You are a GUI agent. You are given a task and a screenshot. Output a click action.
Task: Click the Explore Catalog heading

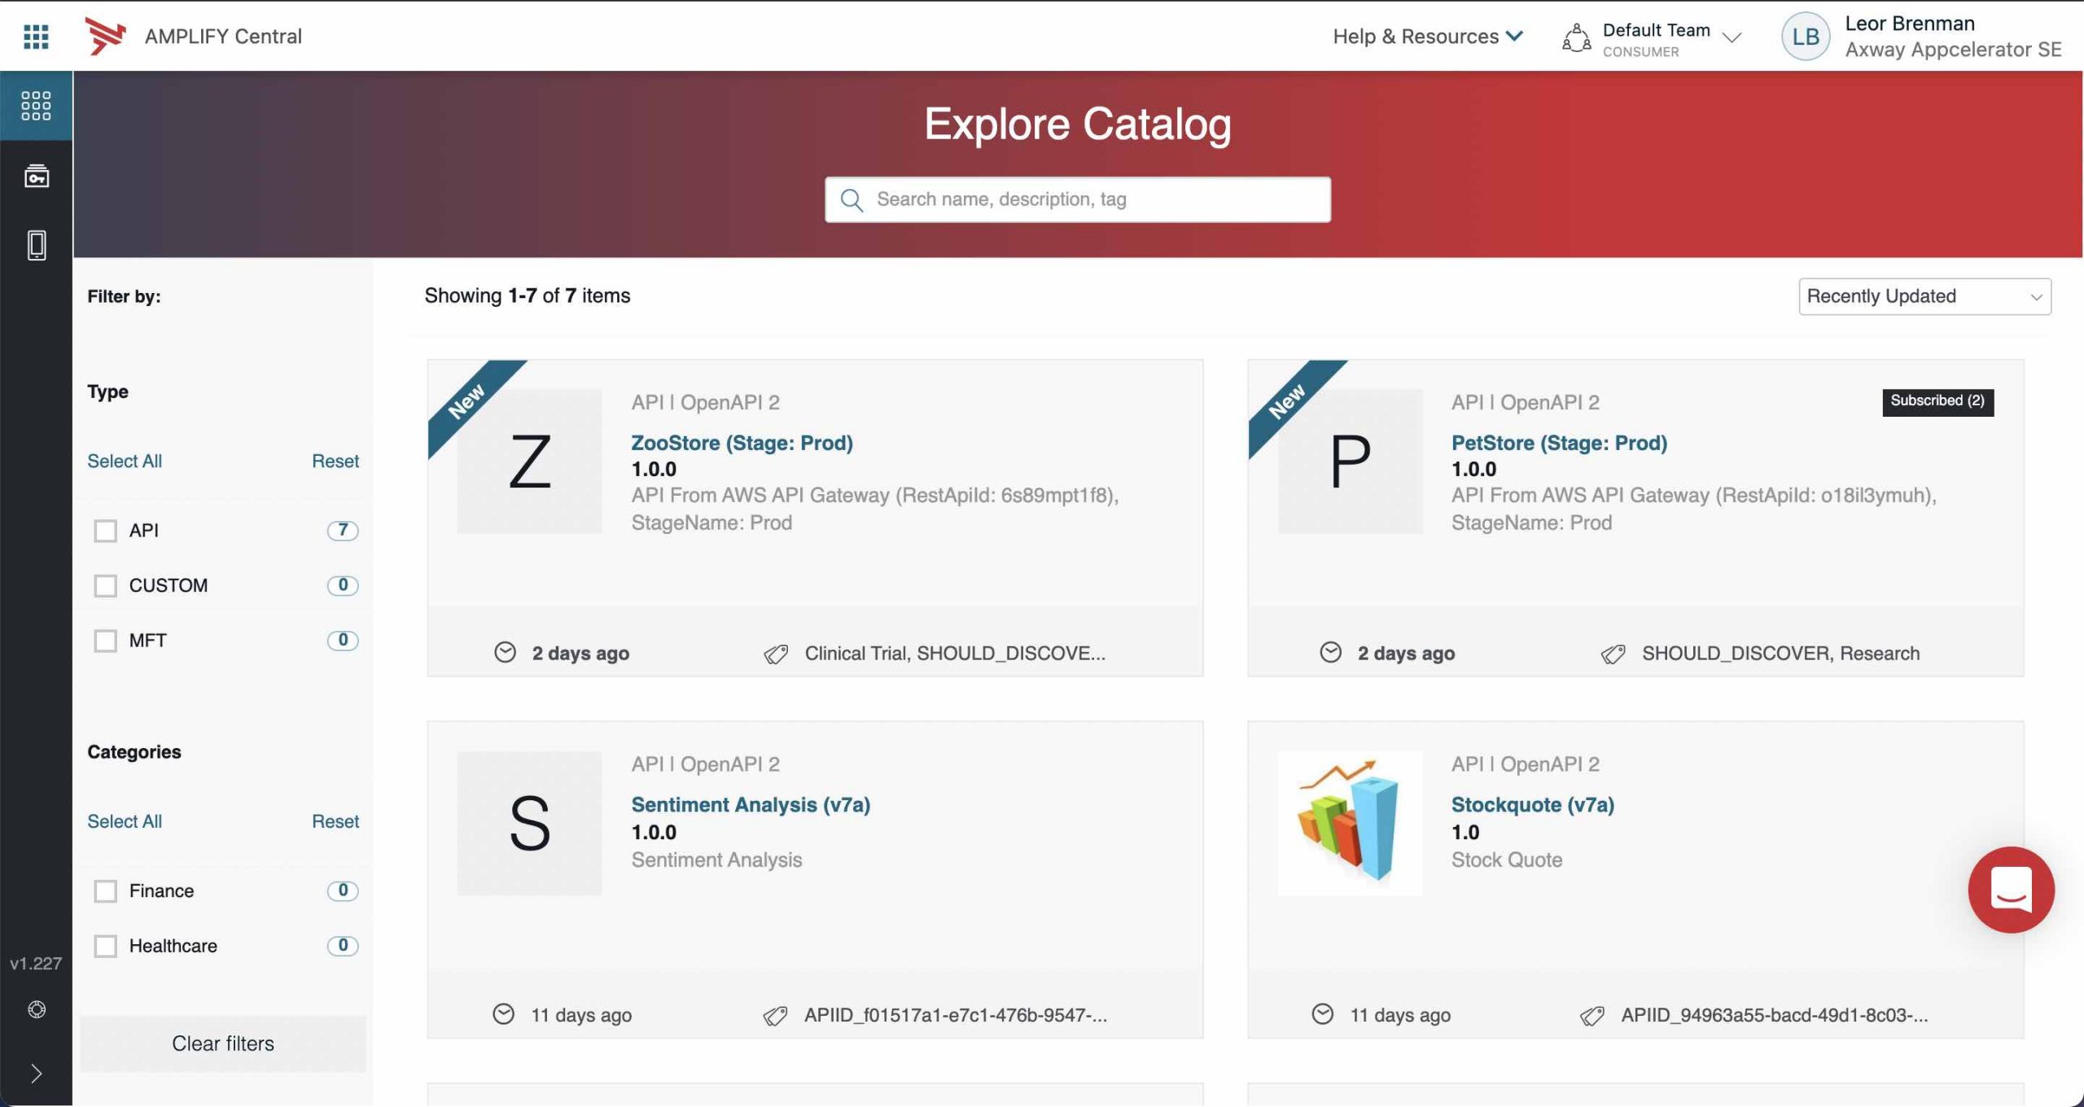click(x=1077, y=124)
